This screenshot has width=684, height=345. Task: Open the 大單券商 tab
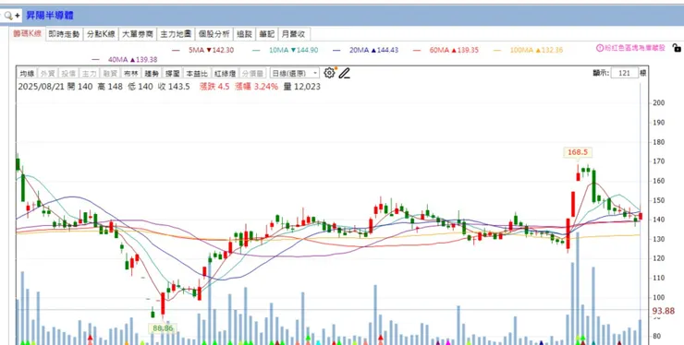138,34
